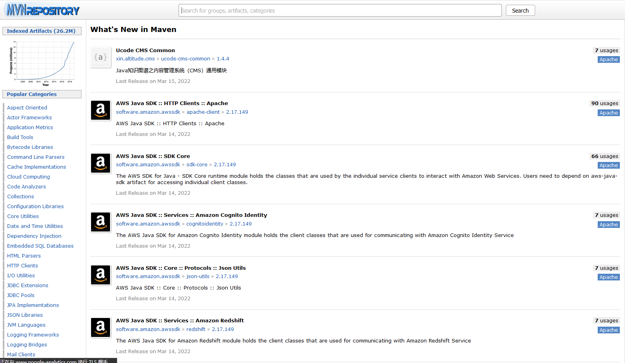Open the Command Line Parsers category
625x363 pixels.
tap(36, 157)
